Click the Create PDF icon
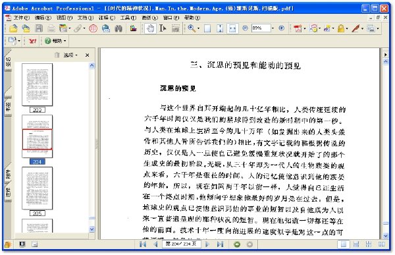Screen dimensions: 395x255 click(298, 28)
